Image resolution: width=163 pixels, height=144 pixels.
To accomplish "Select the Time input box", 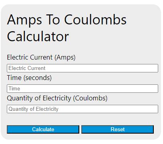I will pyautogui.click(x=83, y=88).
